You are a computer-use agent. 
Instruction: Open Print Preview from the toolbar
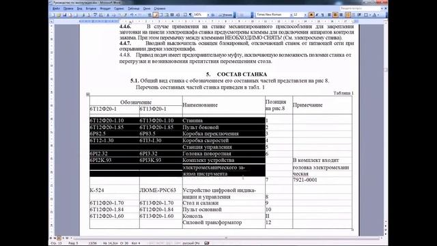click(89, 15)
